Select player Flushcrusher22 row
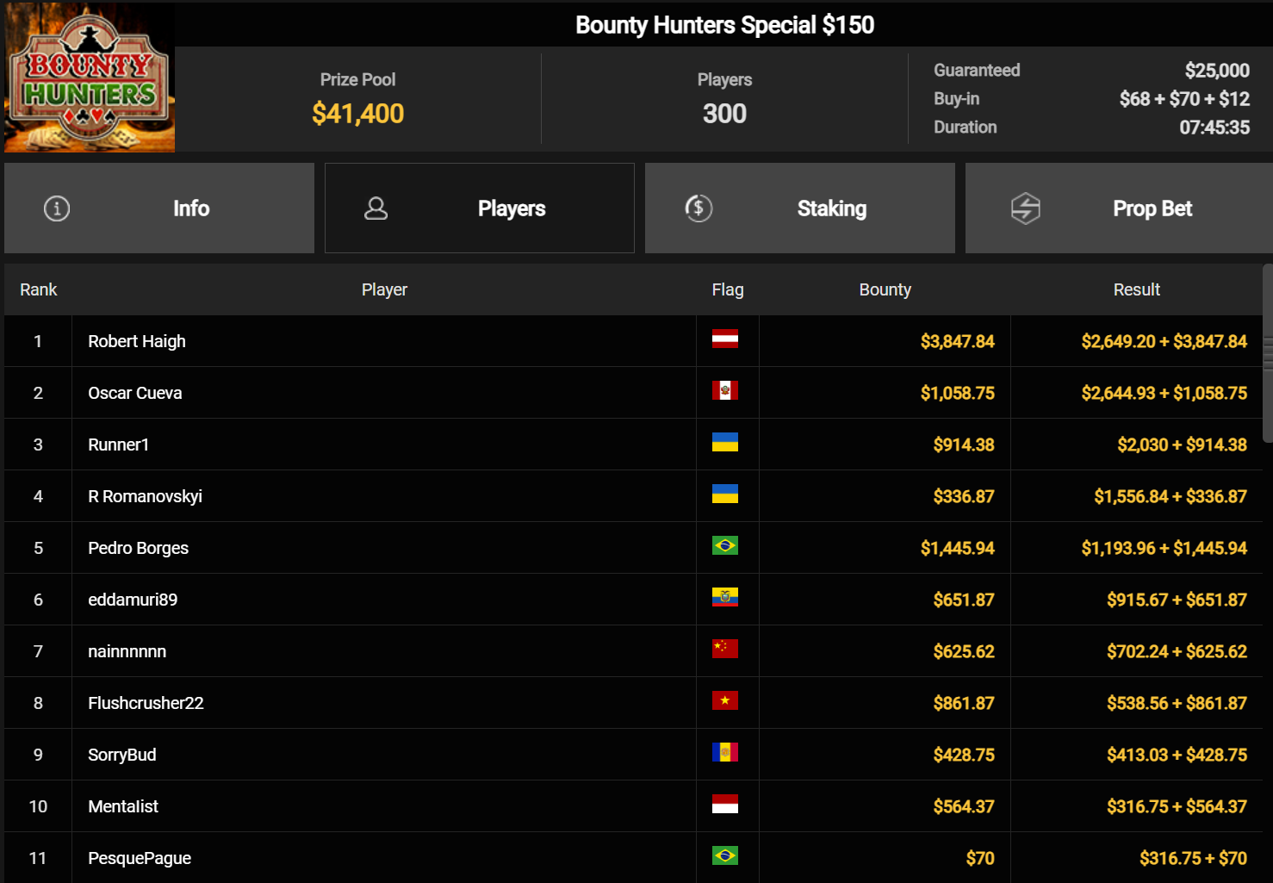The image size is (1273, 883). tap(633, 703)
